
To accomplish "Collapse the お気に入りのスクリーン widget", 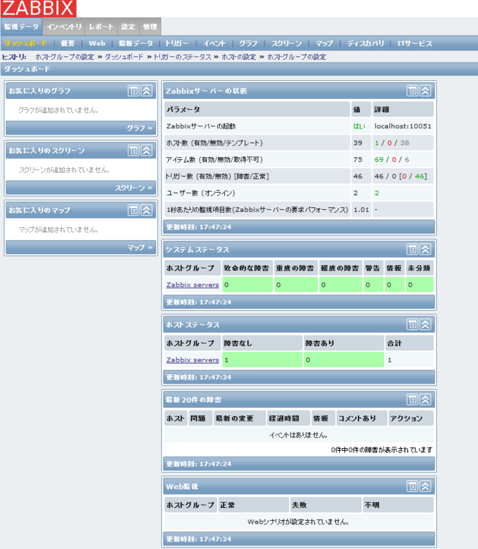I will point(146,150).
